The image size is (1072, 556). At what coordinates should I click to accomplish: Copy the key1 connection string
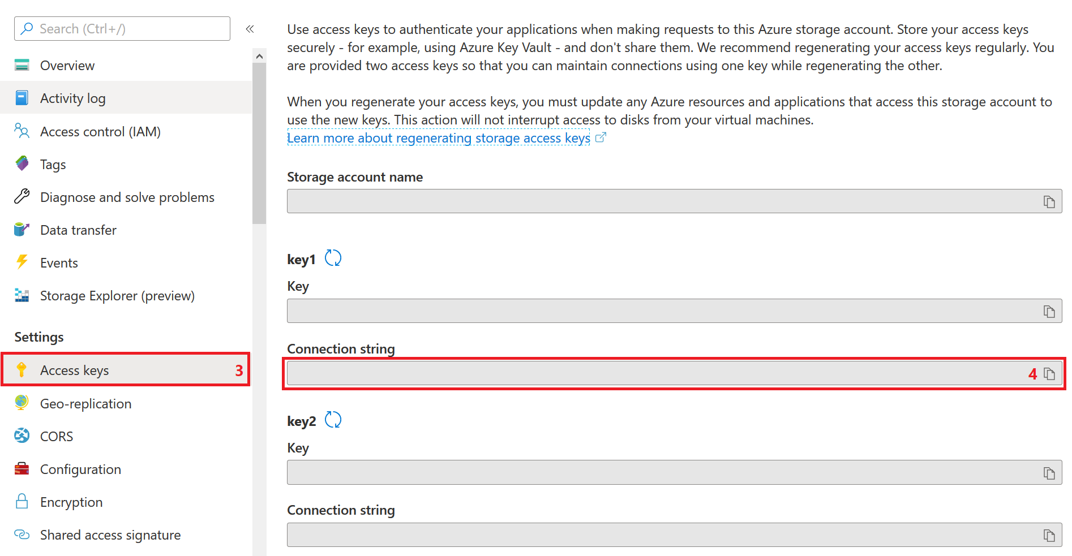(1049, 374)
